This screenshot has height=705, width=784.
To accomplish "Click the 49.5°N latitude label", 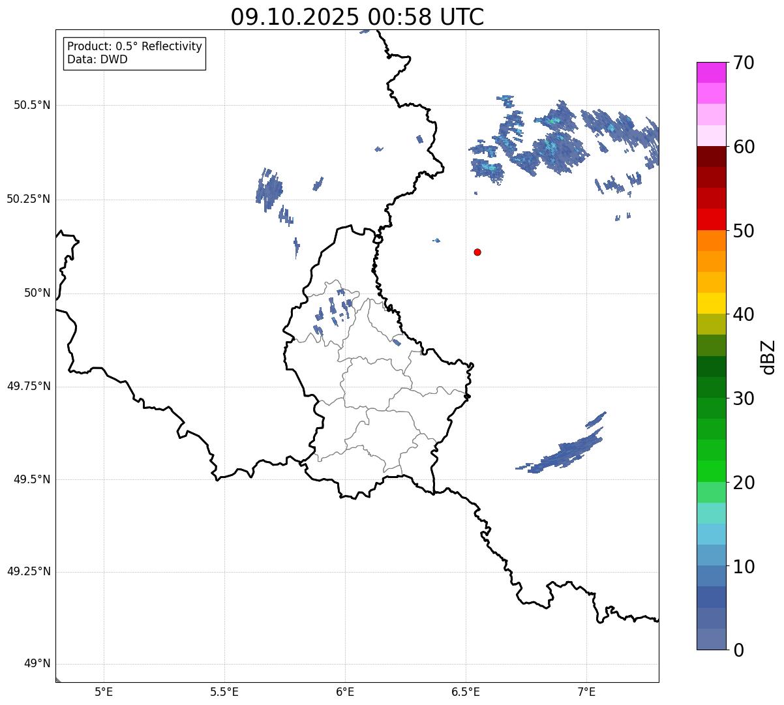I will (x=32, y=479).
